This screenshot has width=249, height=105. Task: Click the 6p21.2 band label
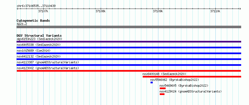22,24
